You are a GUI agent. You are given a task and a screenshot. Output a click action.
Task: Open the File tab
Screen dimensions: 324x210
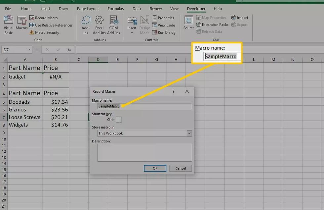(8, 9)
